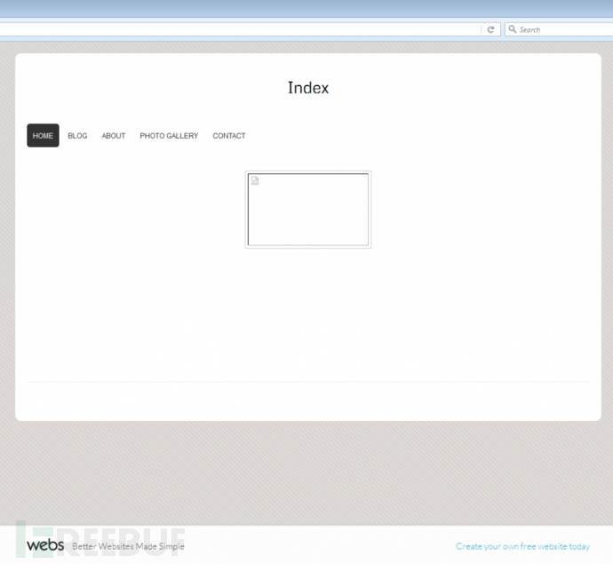The width and height of the screenshot is (613, 564).
Task: Click the Index site title
Action: [x=308, y=88]
